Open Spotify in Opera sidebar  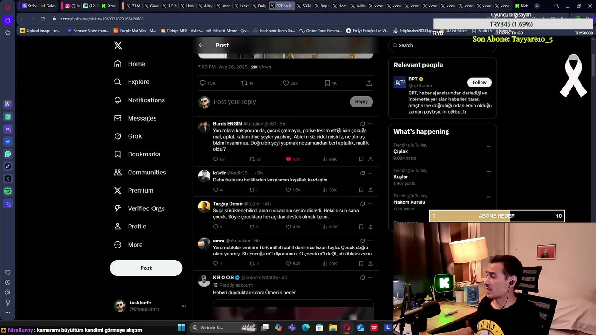pyautogui.click(x=7, y=191)
